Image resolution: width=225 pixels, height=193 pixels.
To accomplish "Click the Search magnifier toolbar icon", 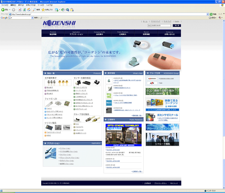I will coord(34,10).
